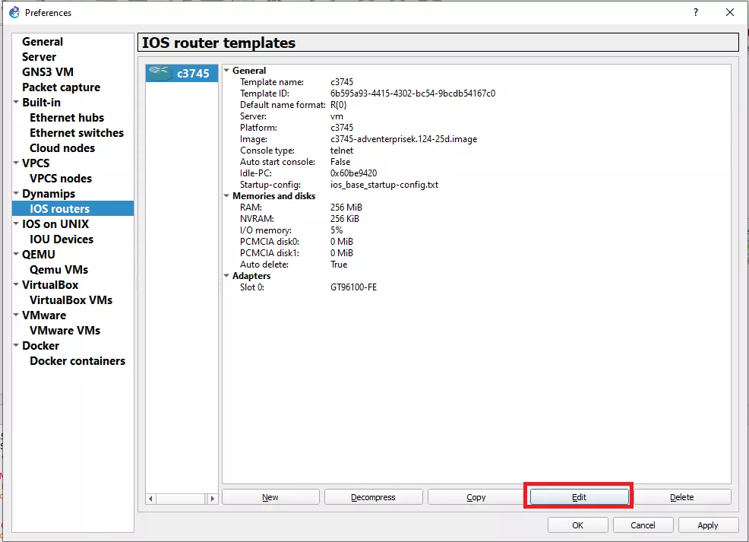Click the template list scroll-right arrow

(213, 499)
